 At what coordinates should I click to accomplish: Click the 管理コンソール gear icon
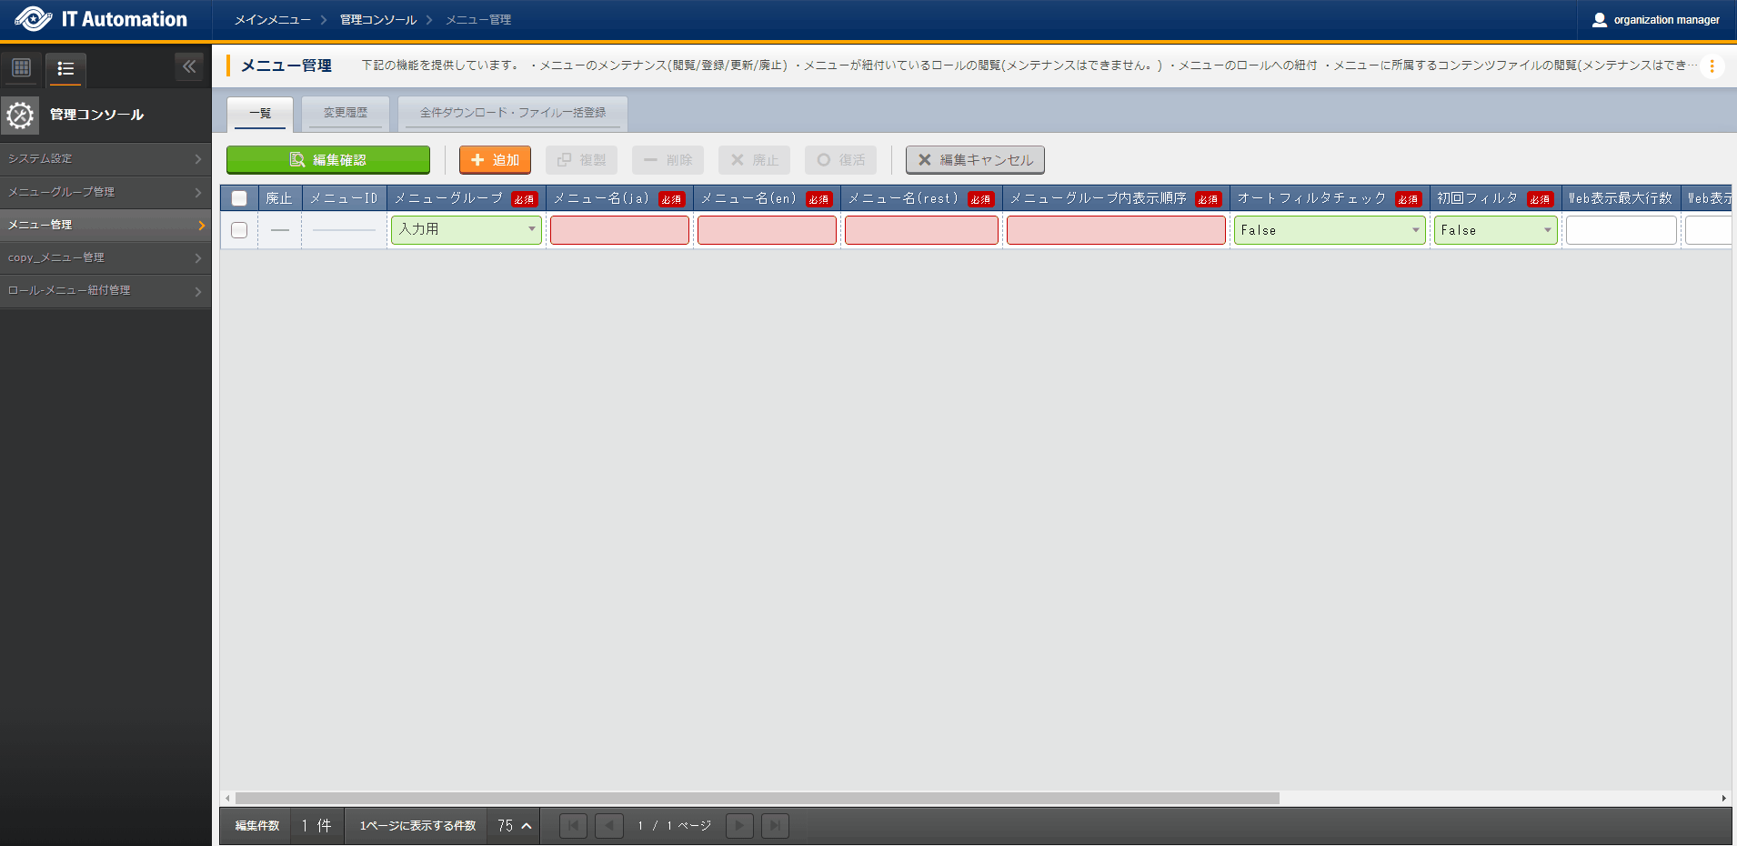point(20,115)
